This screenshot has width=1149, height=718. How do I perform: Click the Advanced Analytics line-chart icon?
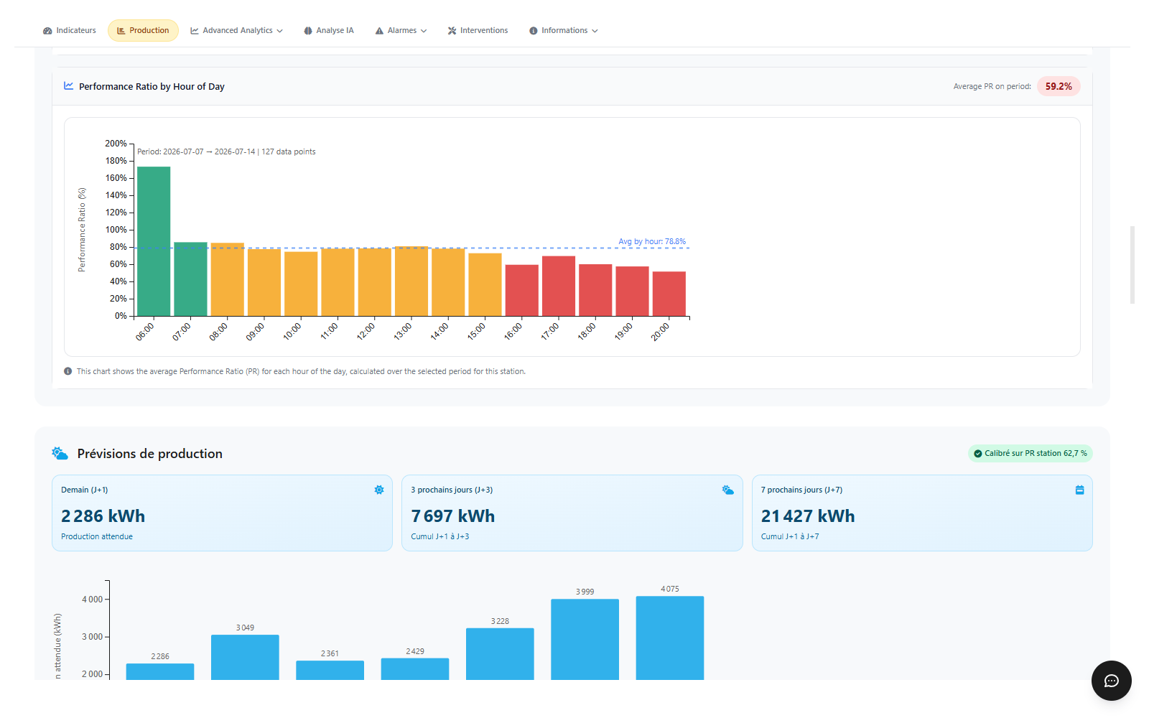click(195, 31)
